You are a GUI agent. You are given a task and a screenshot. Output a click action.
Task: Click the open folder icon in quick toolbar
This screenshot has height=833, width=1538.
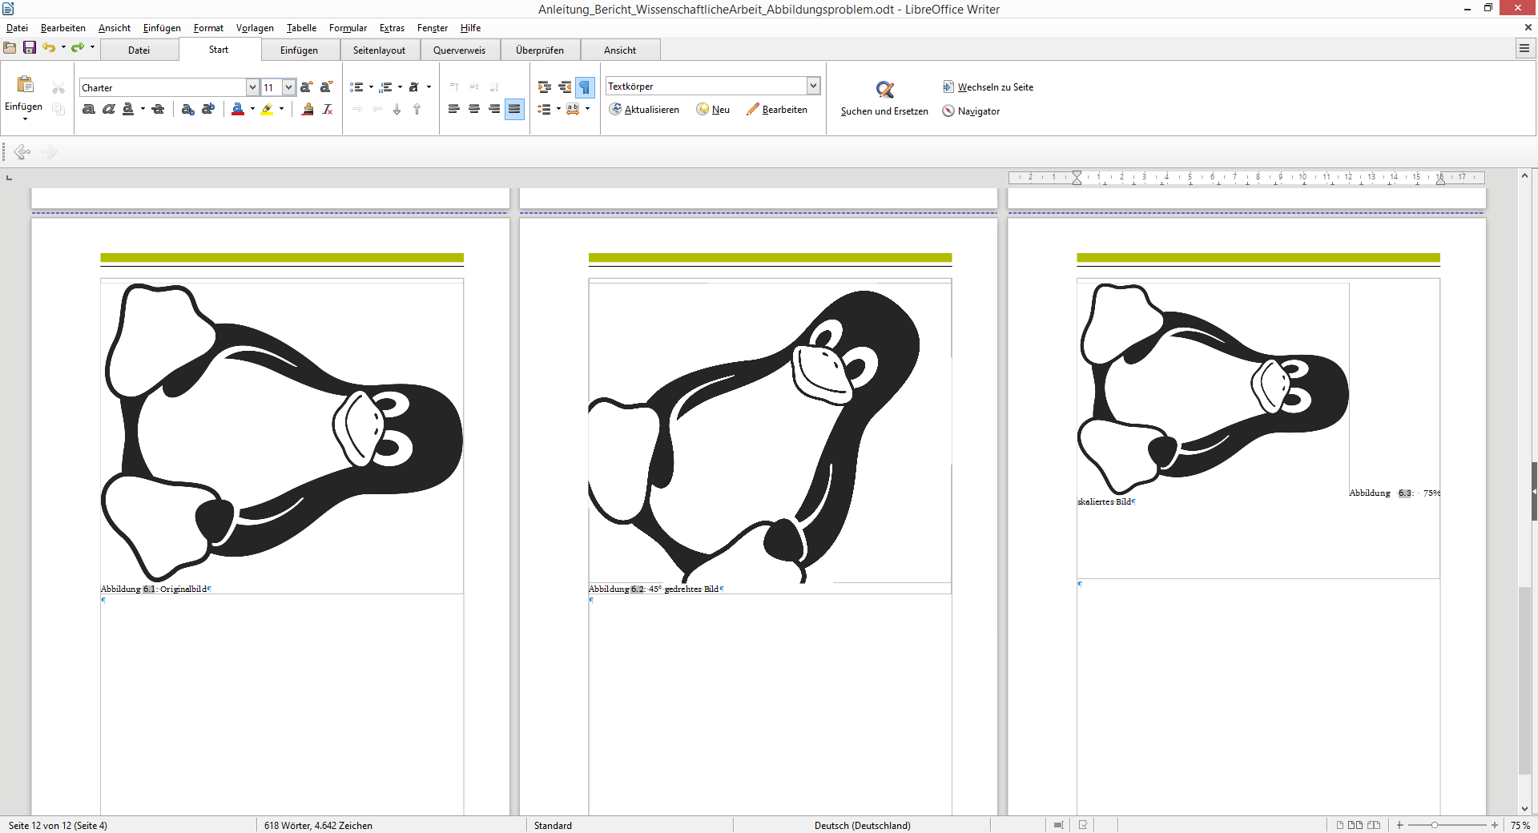[x=10, y=48]
